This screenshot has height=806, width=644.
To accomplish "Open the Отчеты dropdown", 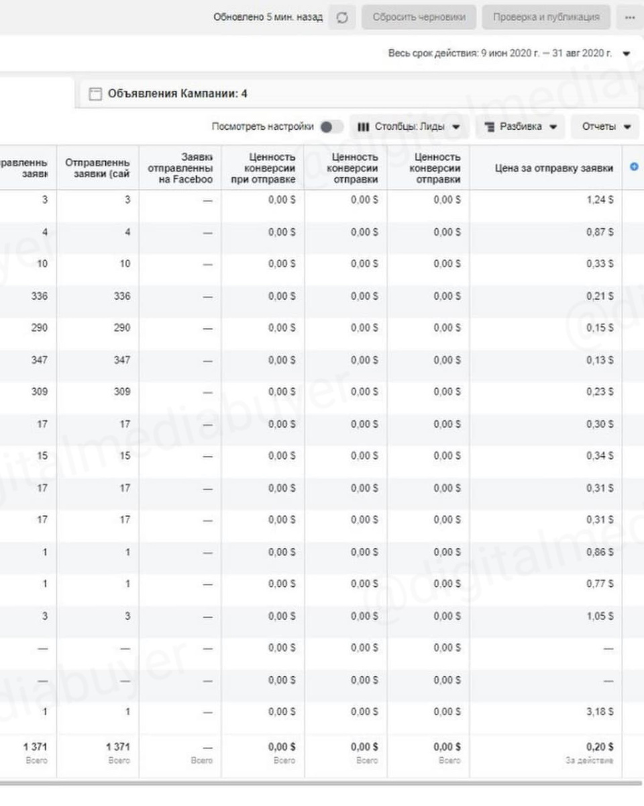I will click(x=605, y=126).
